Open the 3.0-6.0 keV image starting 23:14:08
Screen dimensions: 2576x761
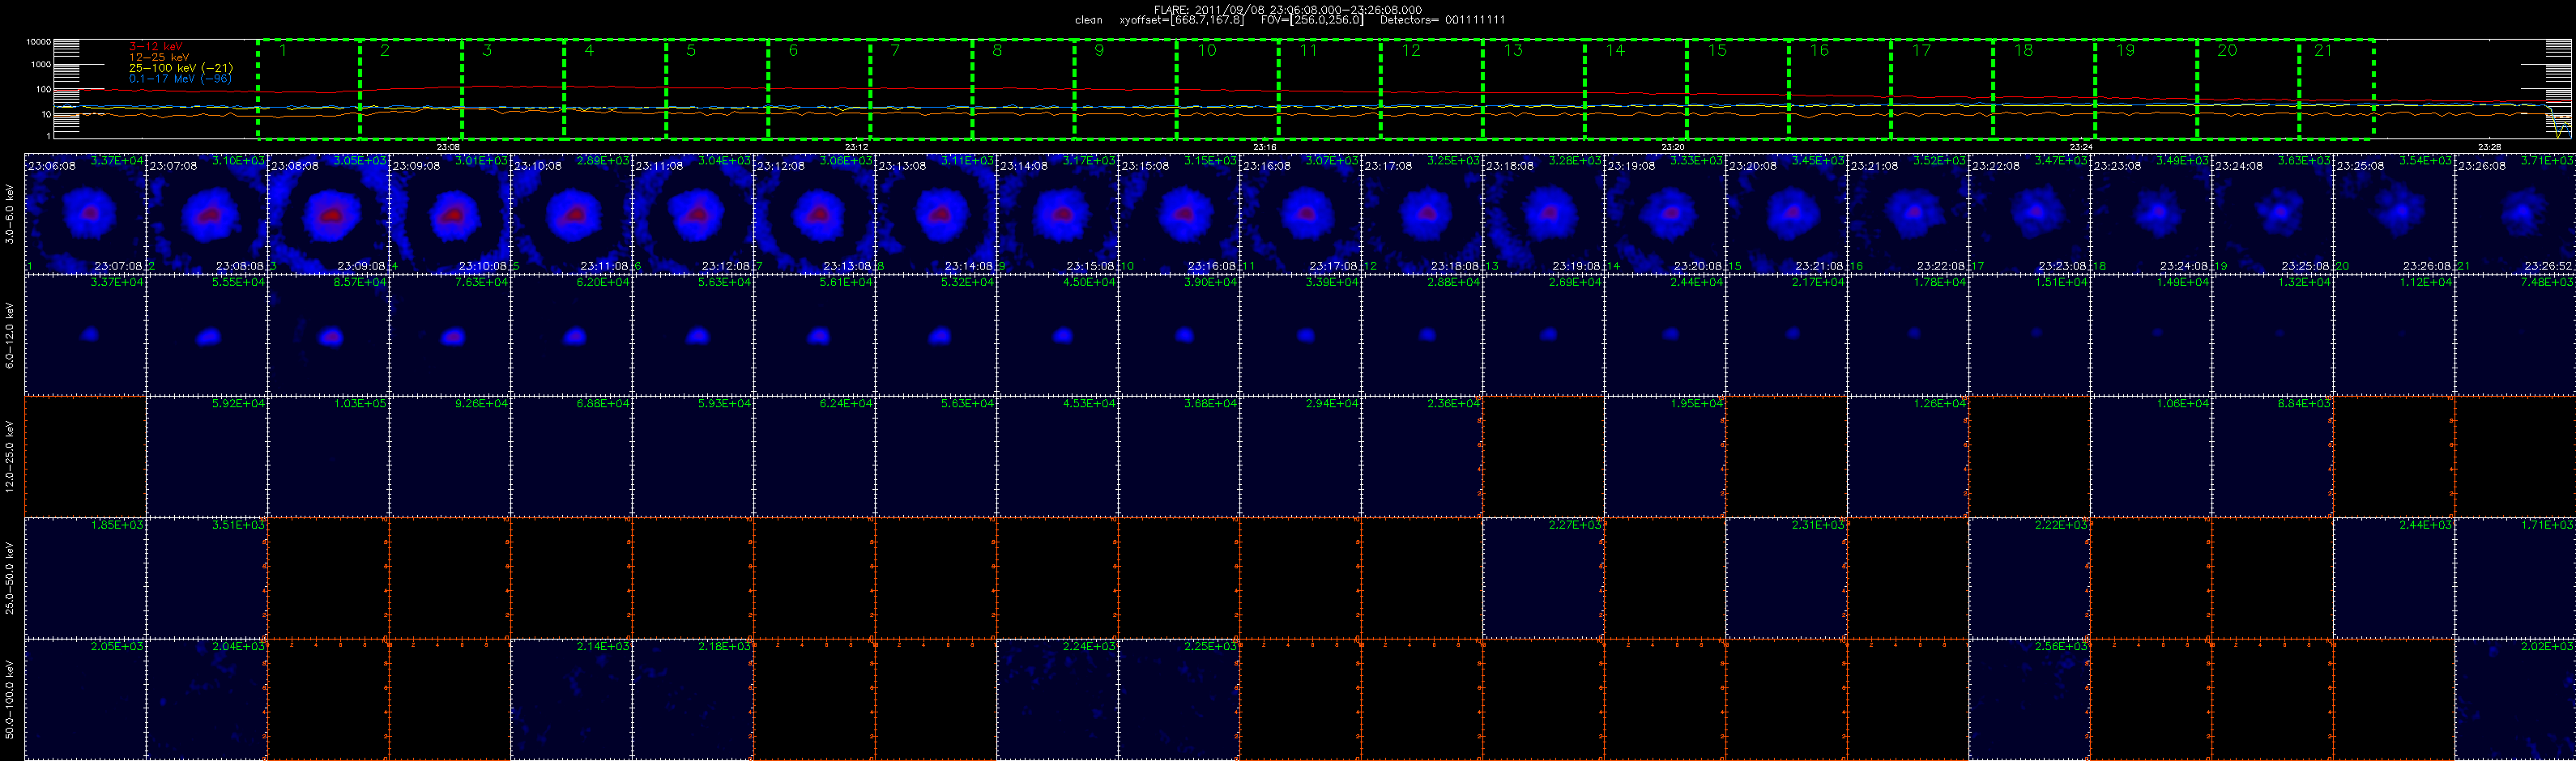tap(1057, 213)
